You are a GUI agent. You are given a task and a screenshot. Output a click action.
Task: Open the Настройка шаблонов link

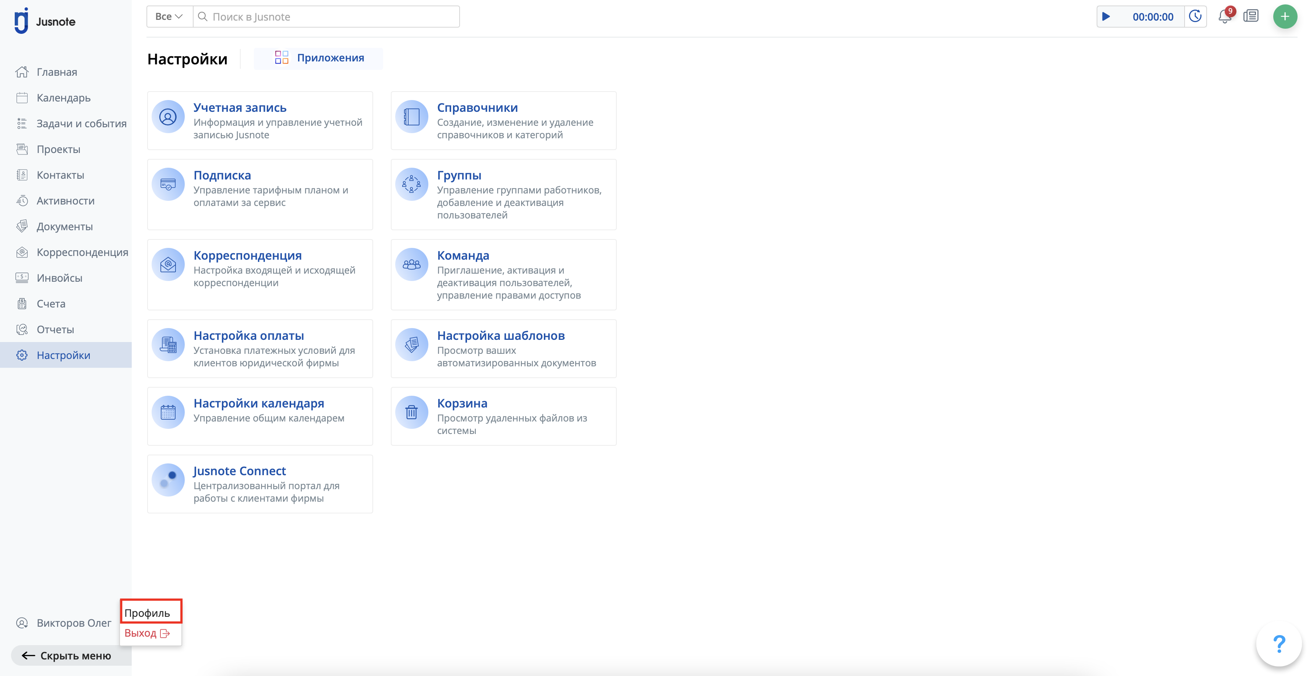tap(500, 336)
